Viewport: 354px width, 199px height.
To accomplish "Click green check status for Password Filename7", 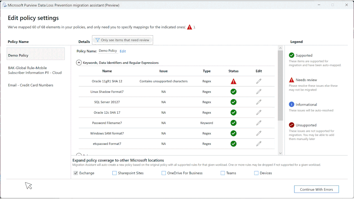I will click(234, 123).
